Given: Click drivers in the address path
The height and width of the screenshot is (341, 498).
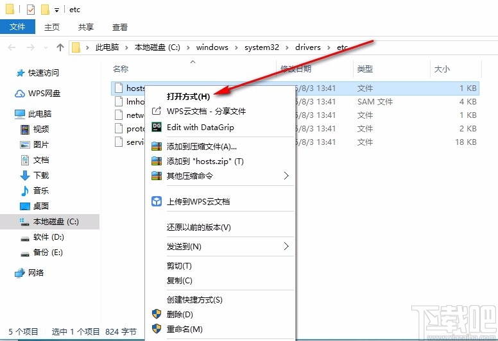Looking at the screenshot, I should (308, 47).
